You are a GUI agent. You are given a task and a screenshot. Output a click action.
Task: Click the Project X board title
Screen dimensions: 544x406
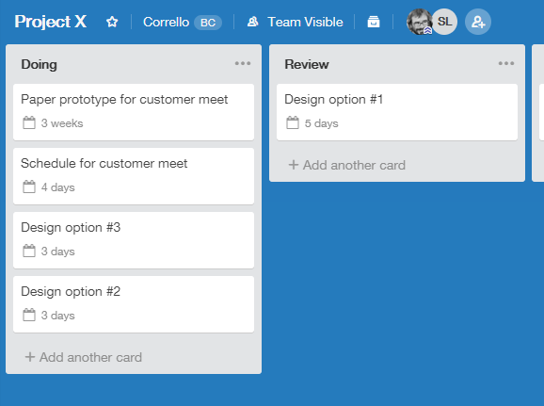(x=51, y=22)
